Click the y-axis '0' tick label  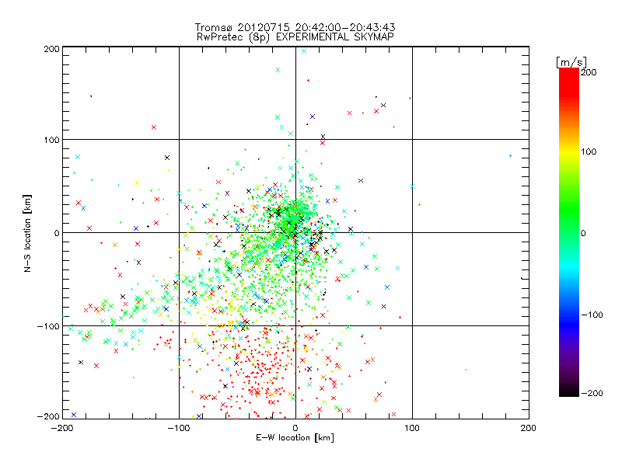tap(57, 233)
